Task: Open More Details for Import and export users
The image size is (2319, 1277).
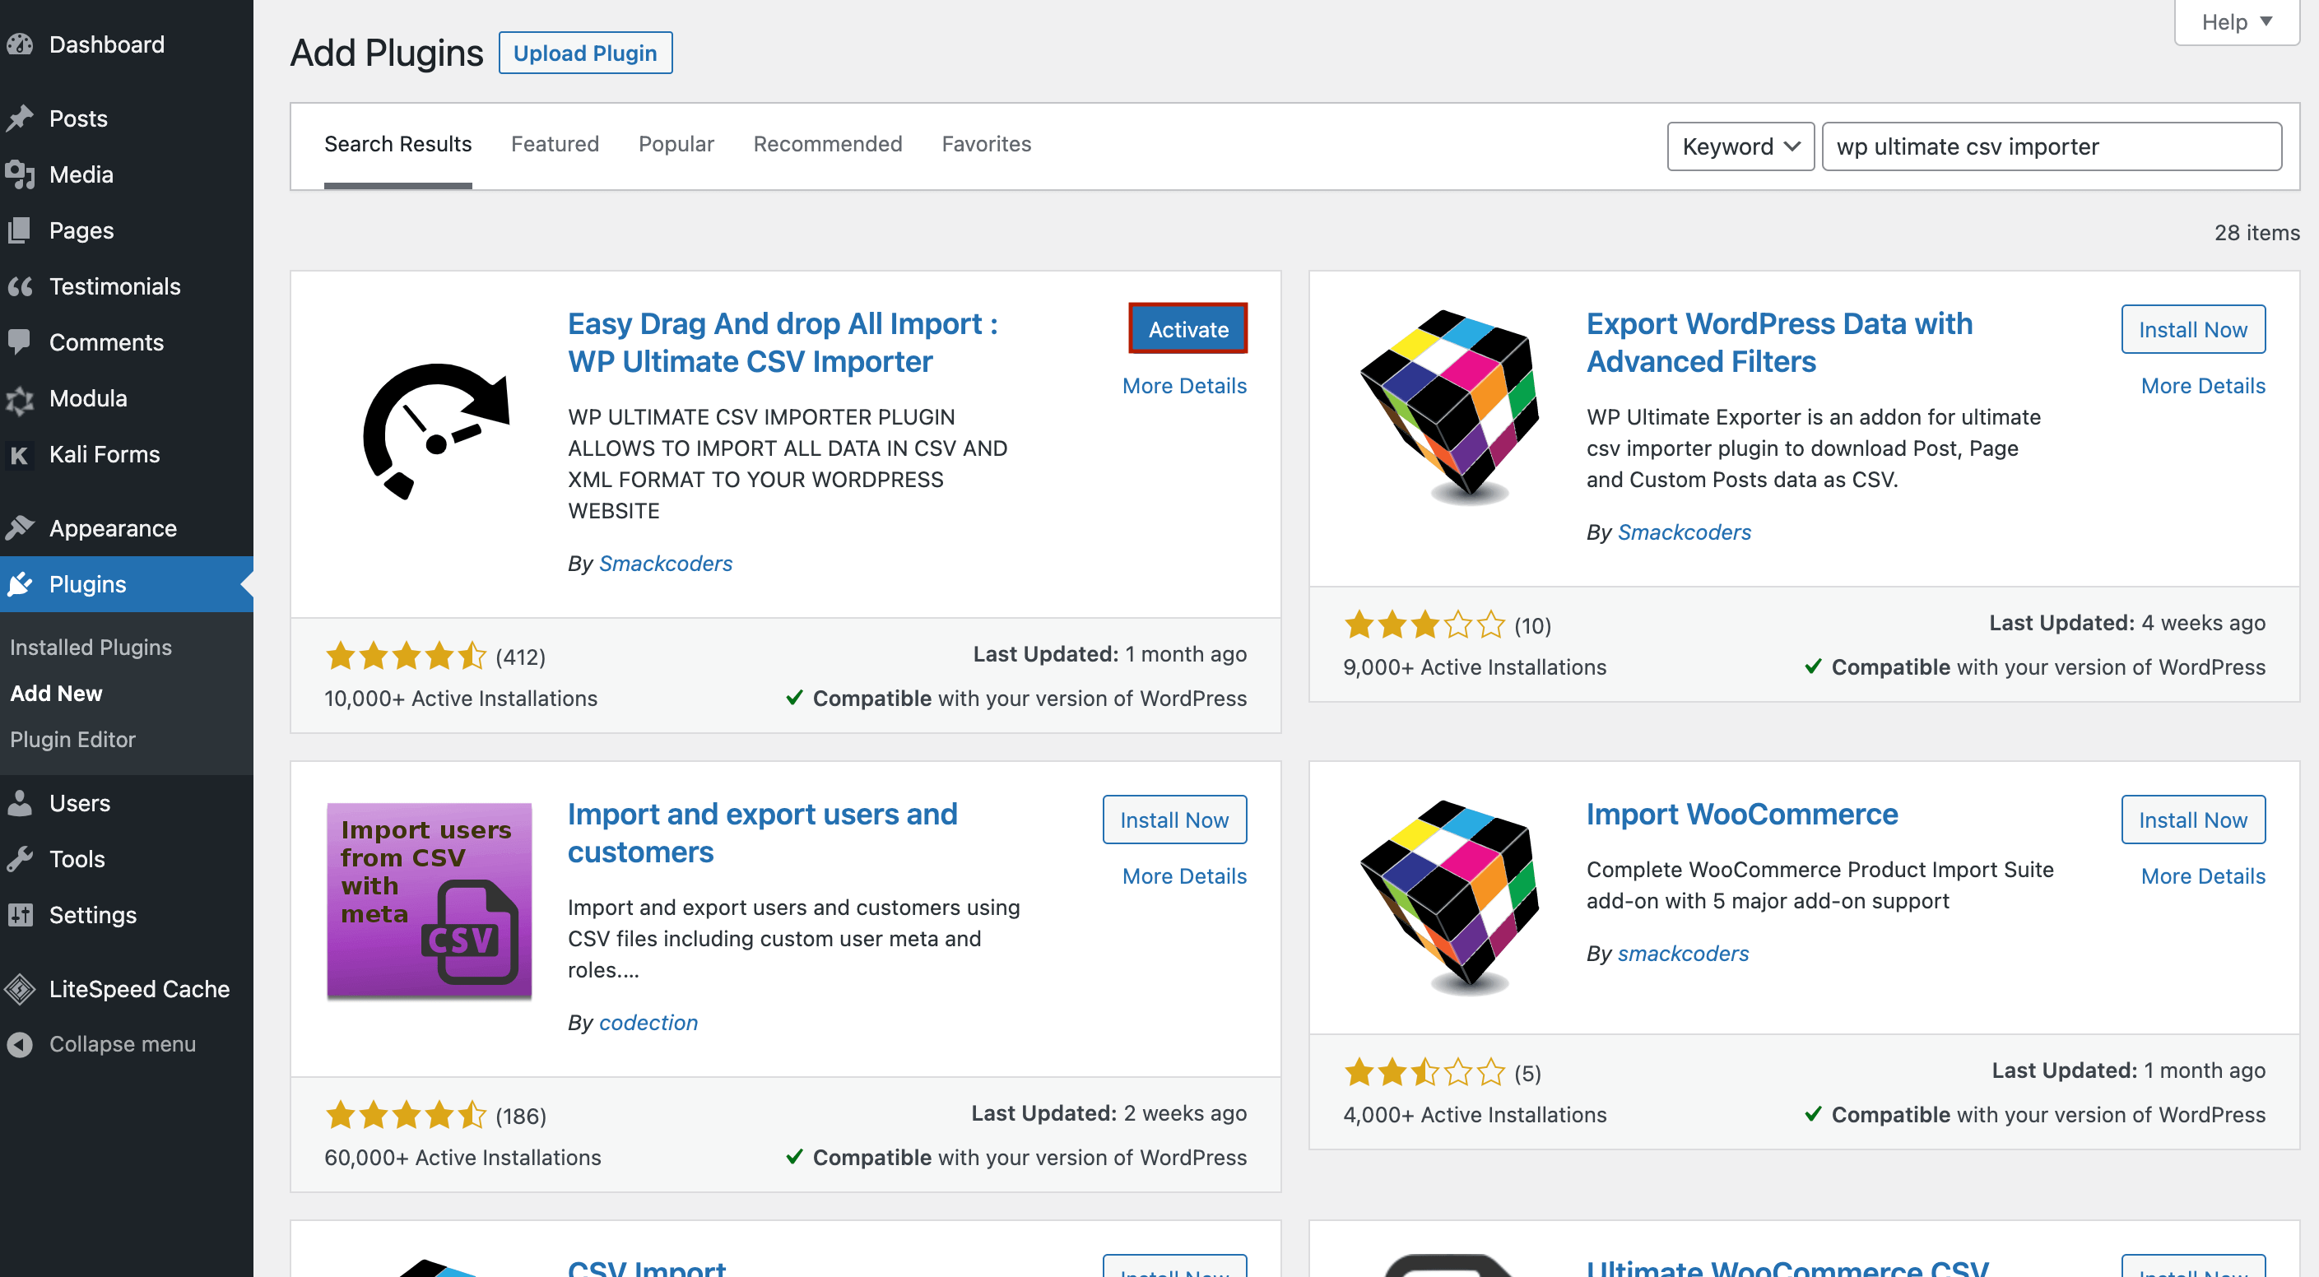Action: click(x=1184, y=875)
